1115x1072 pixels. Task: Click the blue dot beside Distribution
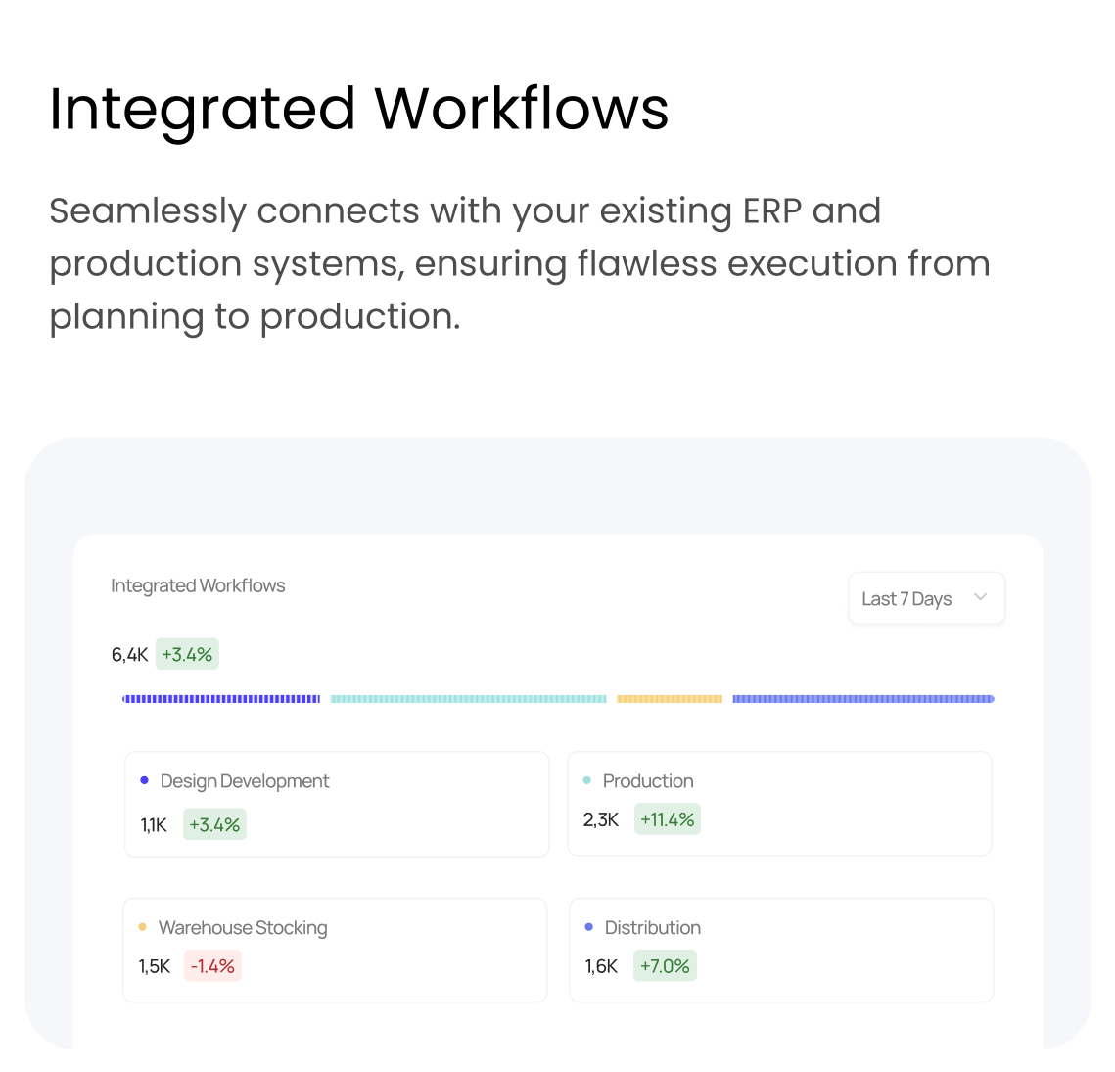(x=588, y=927)
